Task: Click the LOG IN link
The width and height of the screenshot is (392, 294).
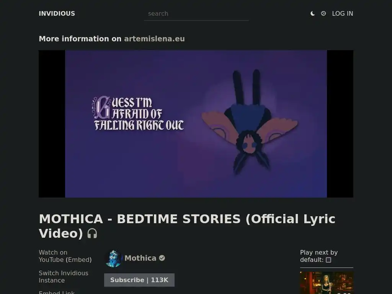Action: click(x=343, y=13)
